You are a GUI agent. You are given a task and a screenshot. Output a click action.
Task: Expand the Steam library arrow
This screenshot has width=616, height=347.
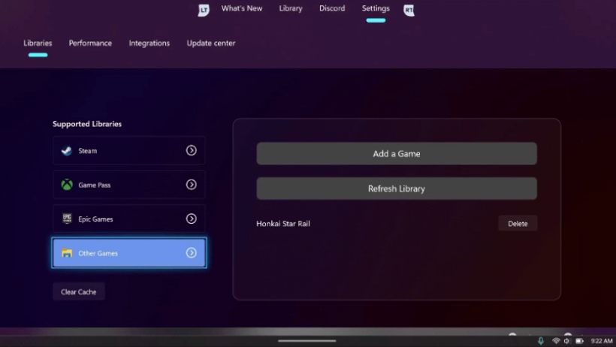(x=191, y=150)
